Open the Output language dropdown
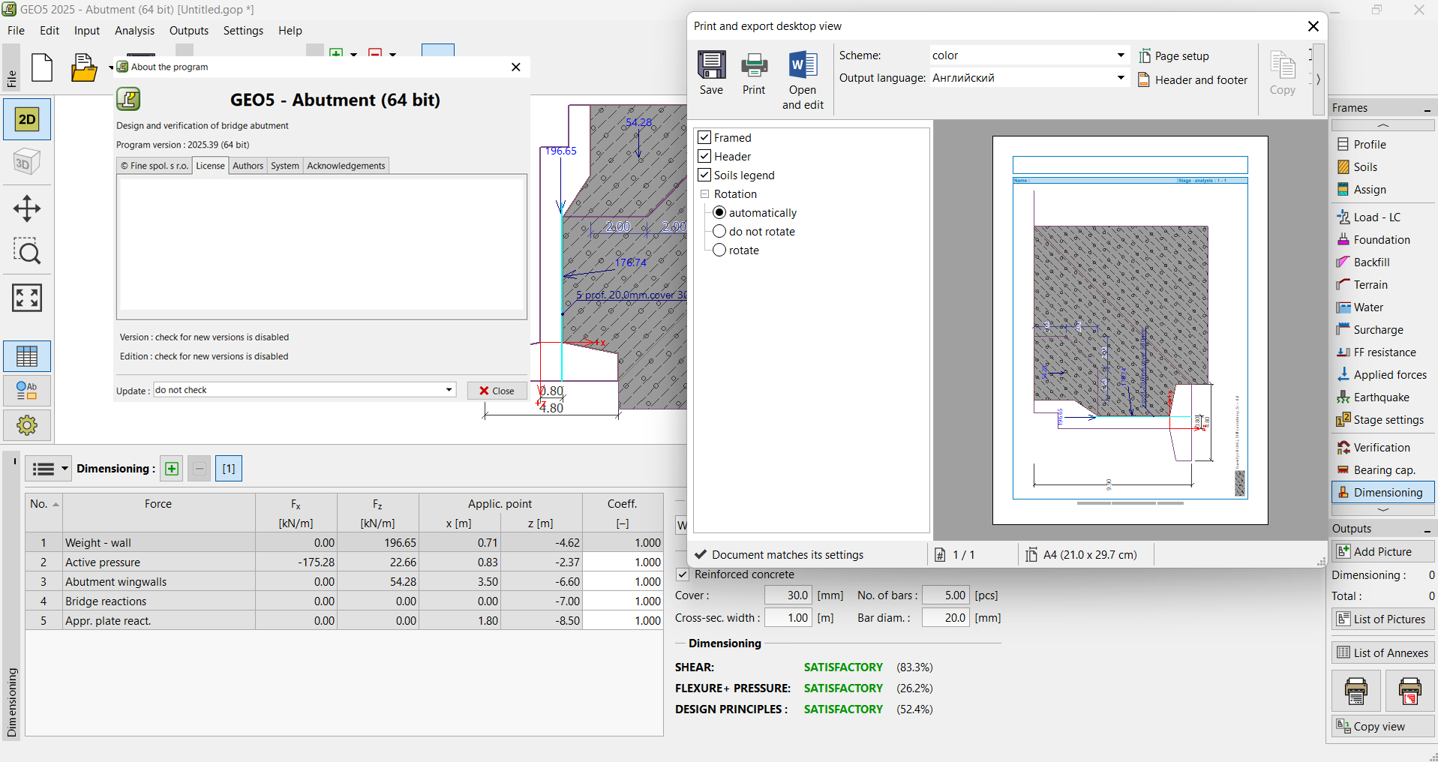The image size is (1438, 762). tap(1029, 78)
